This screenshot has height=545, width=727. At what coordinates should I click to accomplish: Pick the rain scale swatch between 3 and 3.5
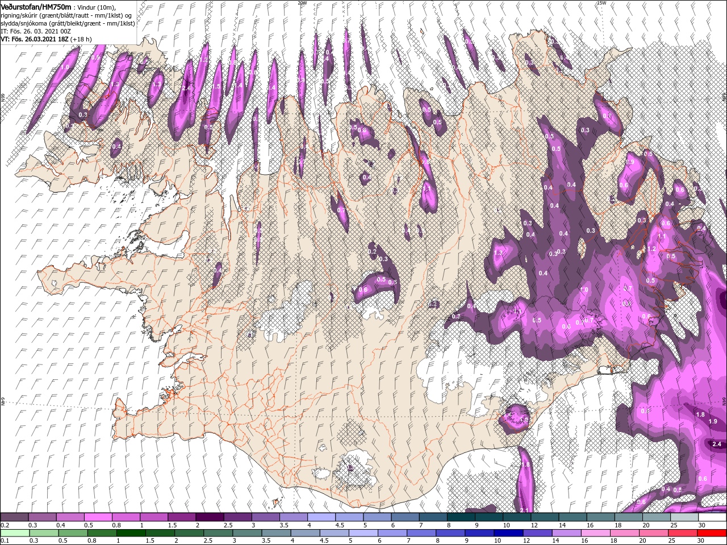point(247,533)
